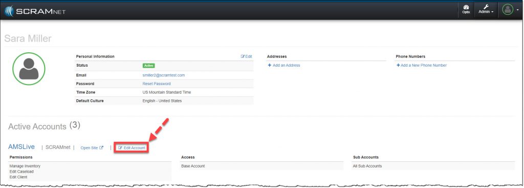Click the Active status badge
Image resolution: width=524 pixels, height=188 pixels.
149,66
